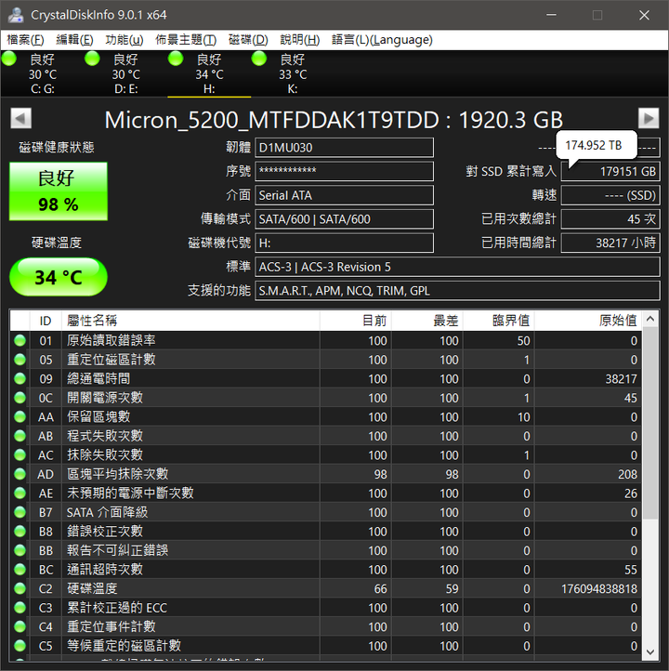Click status dot of attribute 0C row
Image resolution: width=669 pixels, height=671 pixels.
[20, 398]
